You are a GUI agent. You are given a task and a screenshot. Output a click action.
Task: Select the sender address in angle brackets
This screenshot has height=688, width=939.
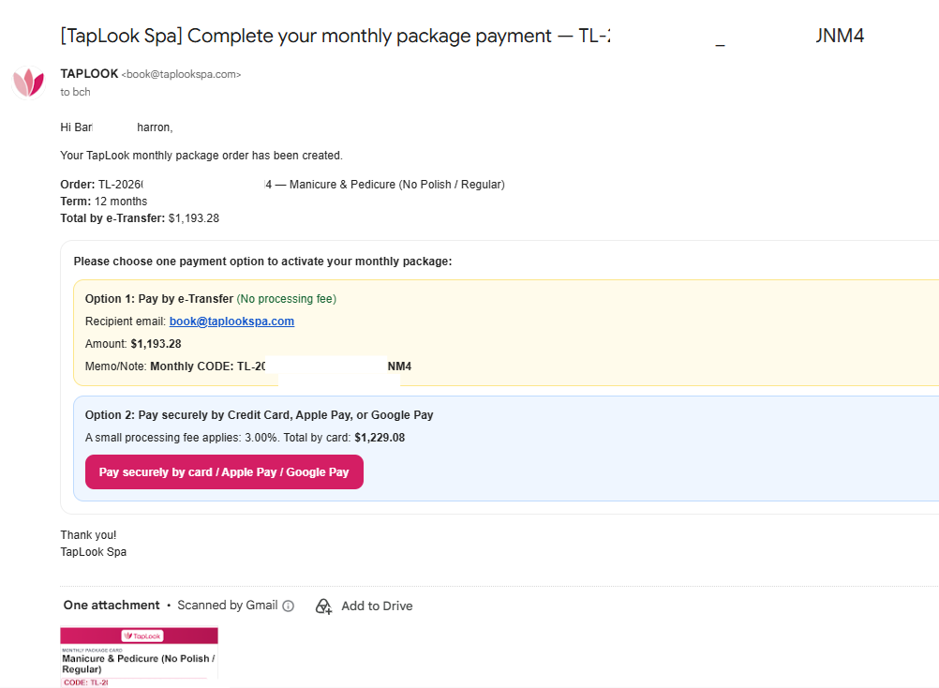point(181,74)
